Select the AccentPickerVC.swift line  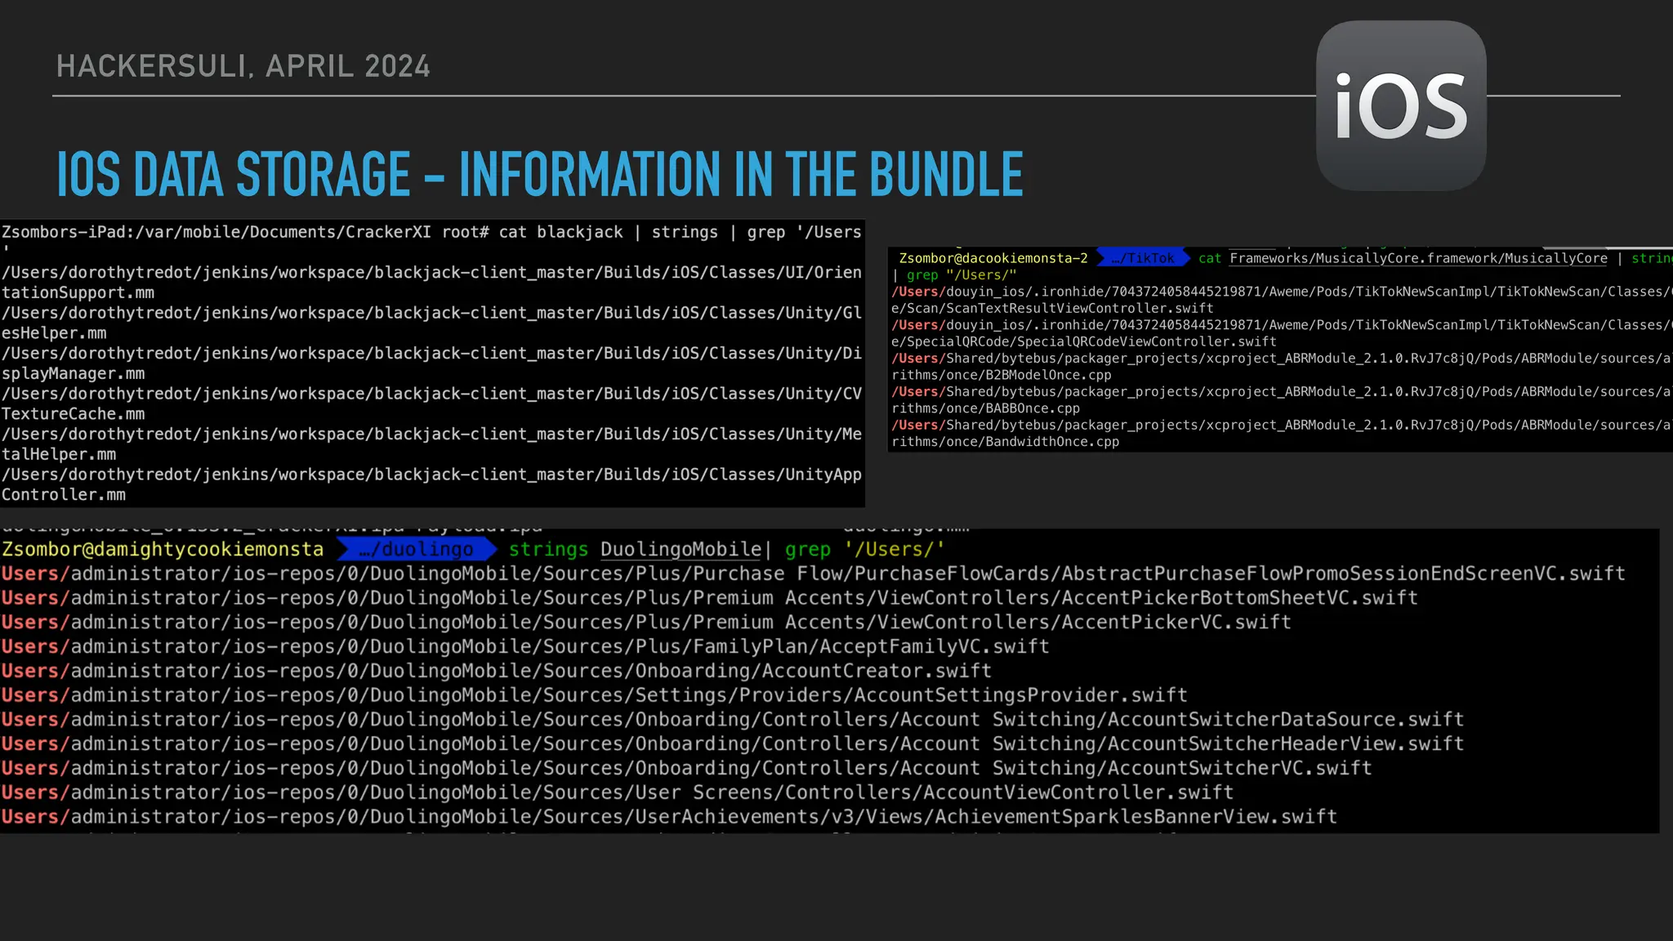[x=646, y=622]
